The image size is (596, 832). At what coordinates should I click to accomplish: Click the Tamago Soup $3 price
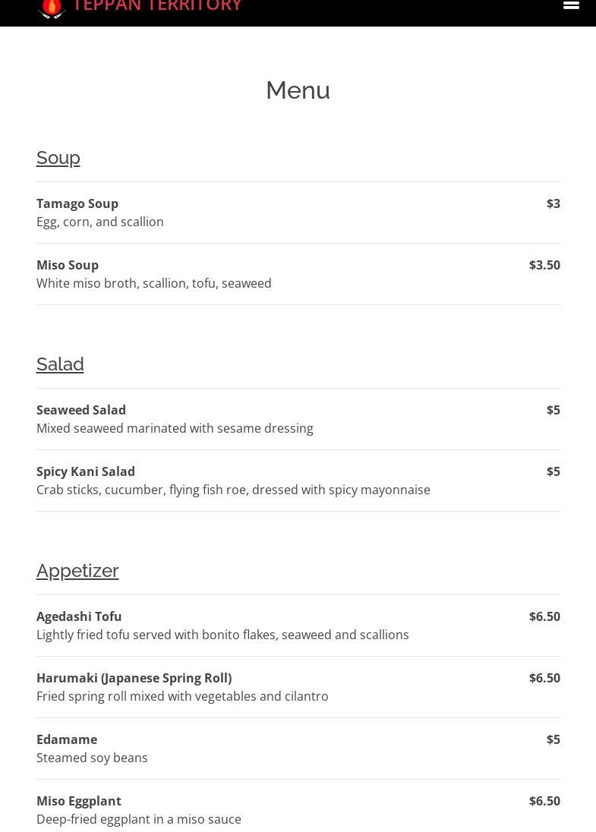pos(553,203)
